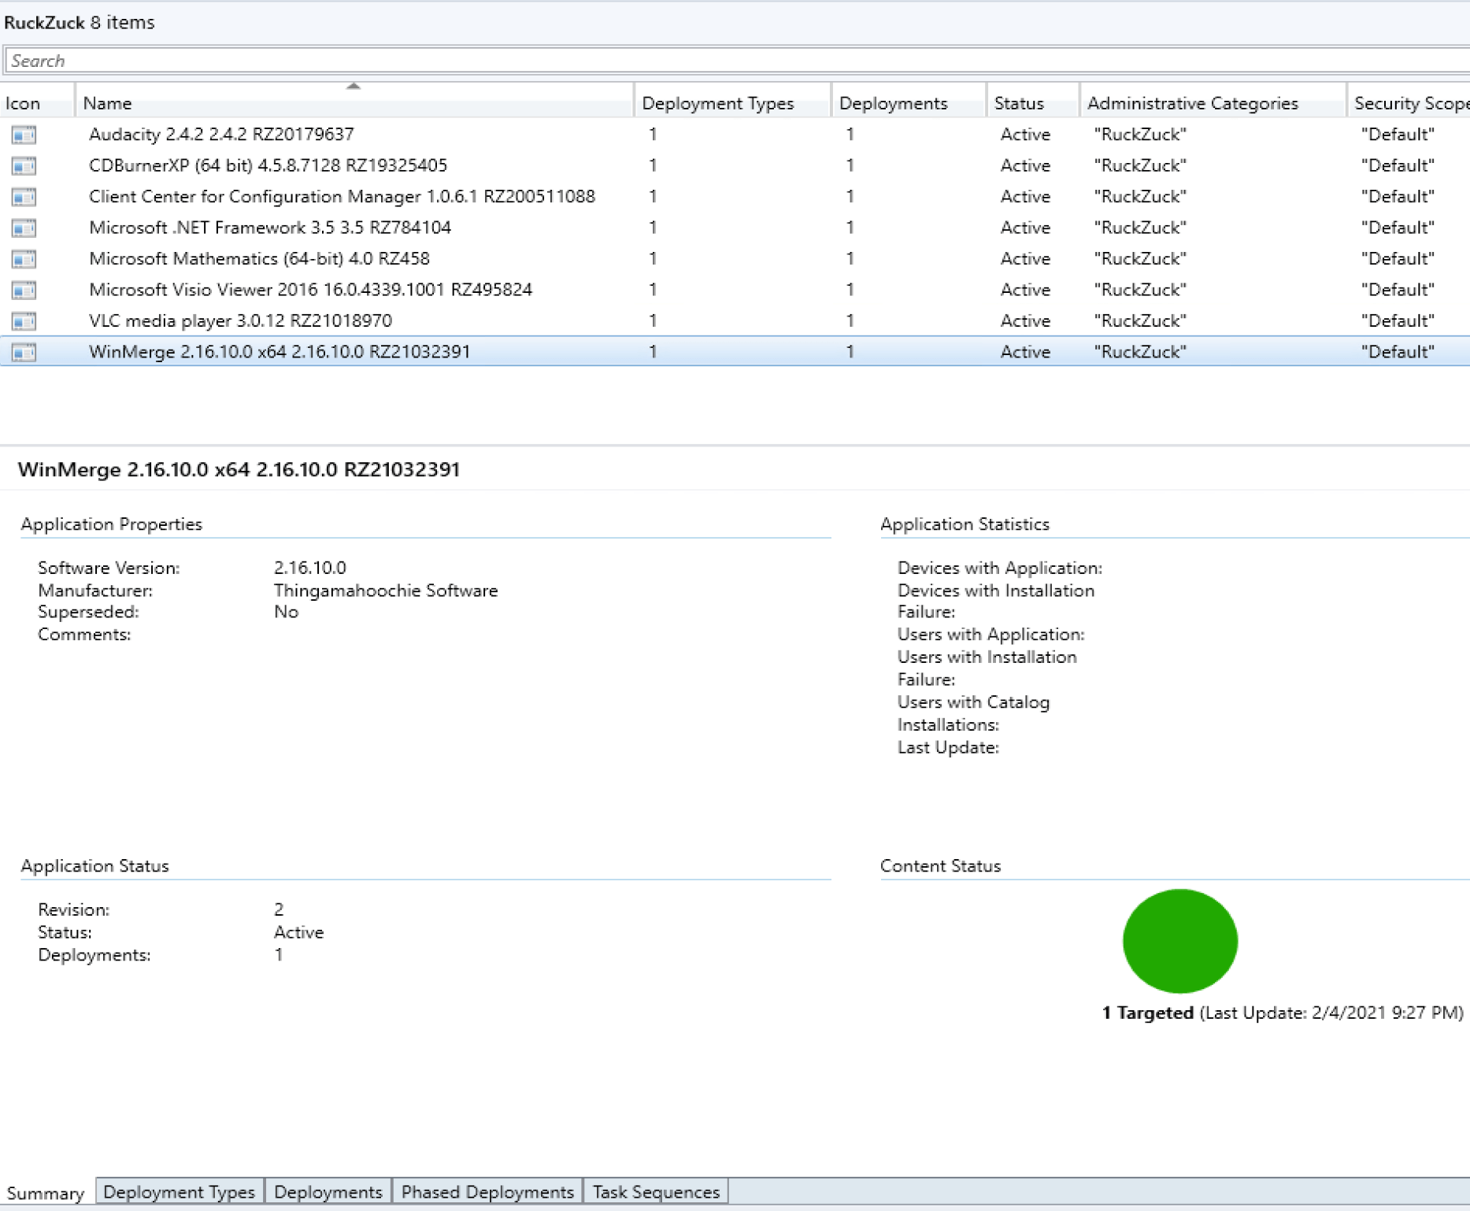The image size is (1470, 1211).
Task: Open the Deployments tab
Action: tap(328, 1191)
